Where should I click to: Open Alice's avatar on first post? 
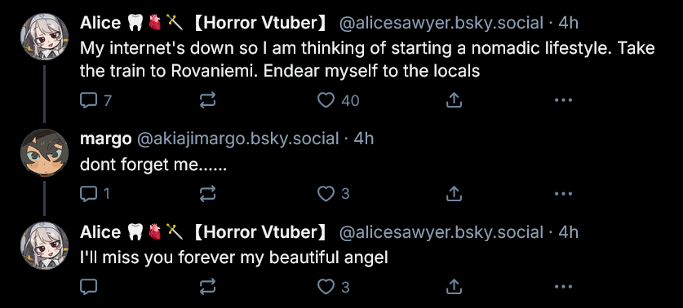(x=44, y=37)
